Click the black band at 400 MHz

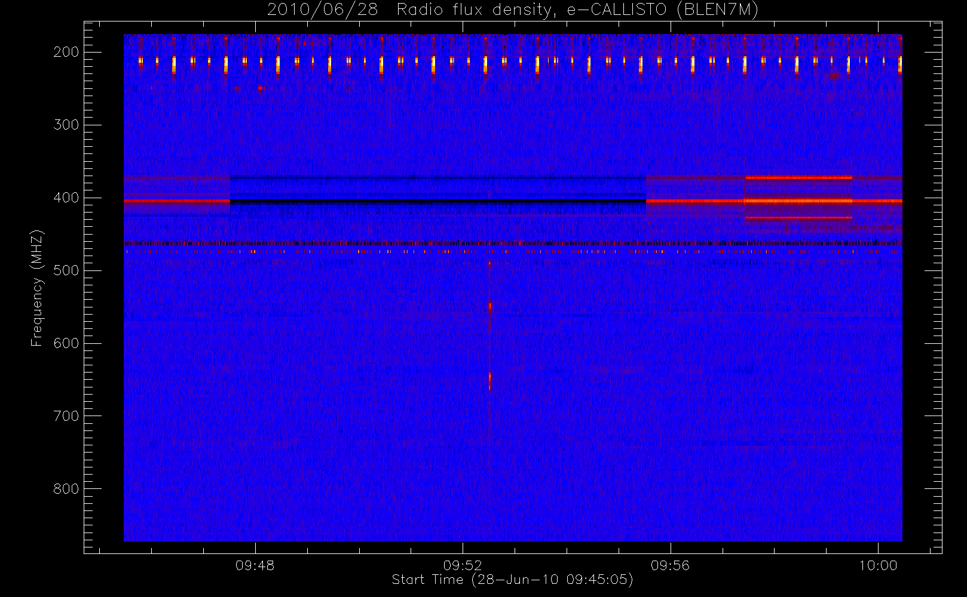click(x=438, y=202)
